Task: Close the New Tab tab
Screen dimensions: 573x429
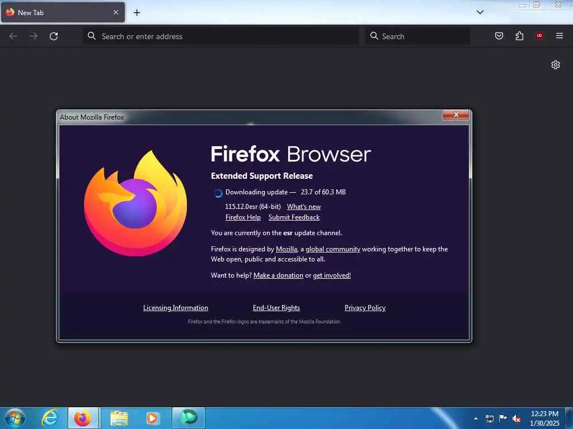Action: point(116,12)
